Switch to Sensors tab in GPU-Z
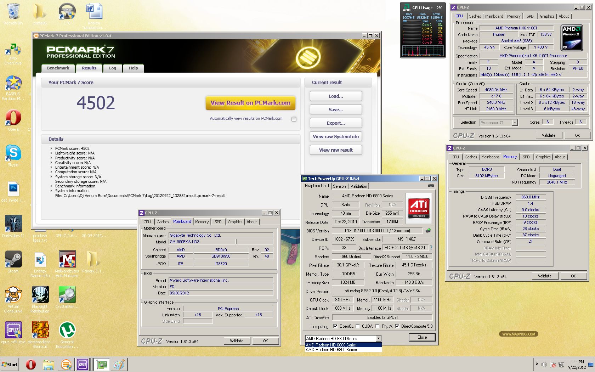Screen dimensions: 595x372 tap(340, 186)
